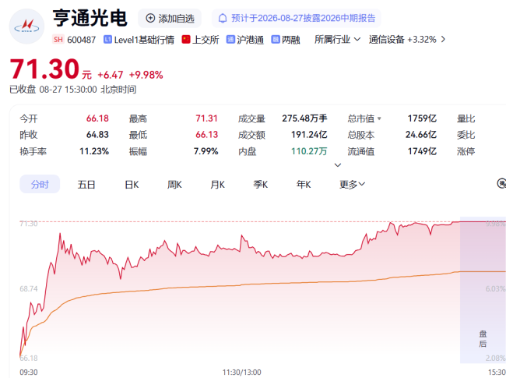Switch to the 日K chart tab
Screen dimensions: 506x378
pos(132,185)
